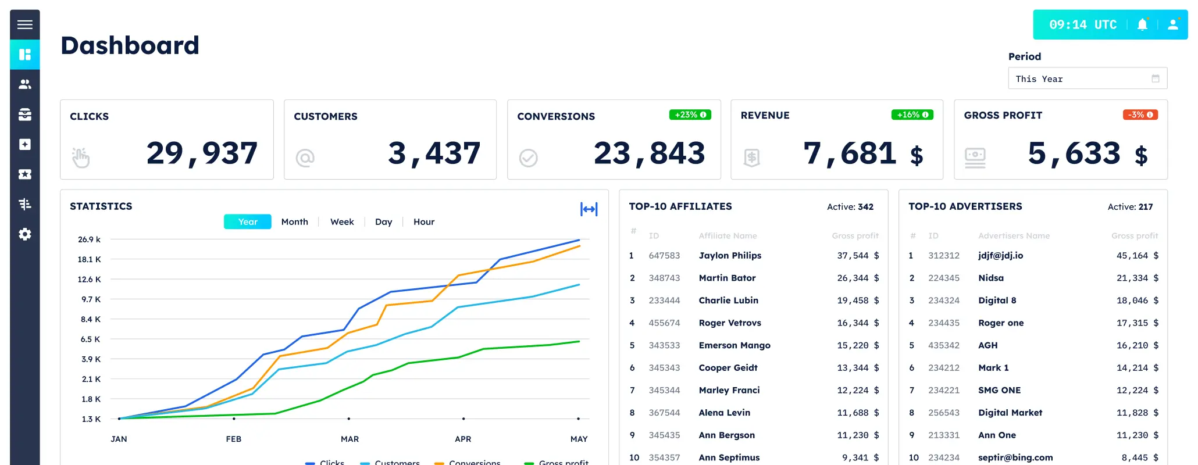The height and width of the screenshot is (465, 1198).
Task: Switch the chart to Week view
Action: pyautogui.click(x=342, y=222)
